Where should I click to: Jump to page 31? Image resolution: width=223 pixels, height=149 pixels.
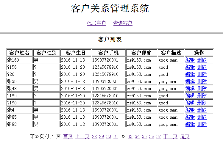point(116,137)
